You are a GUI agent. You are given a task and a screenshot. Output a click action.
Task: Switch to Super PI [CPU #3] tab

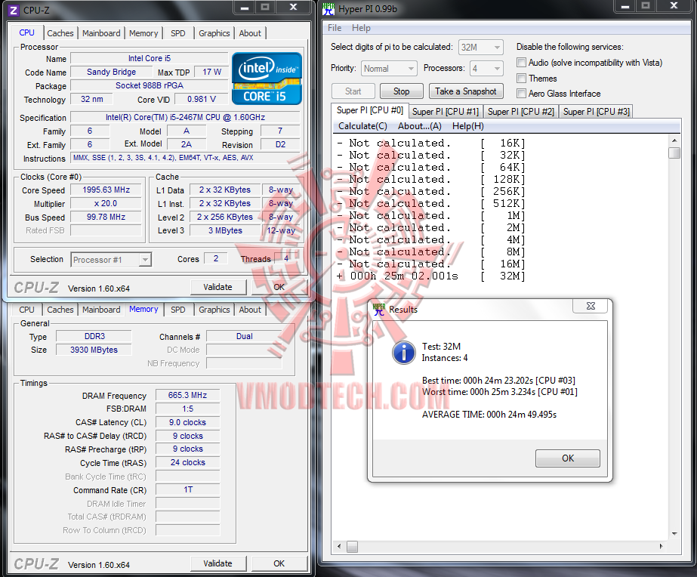coord(597,112)
